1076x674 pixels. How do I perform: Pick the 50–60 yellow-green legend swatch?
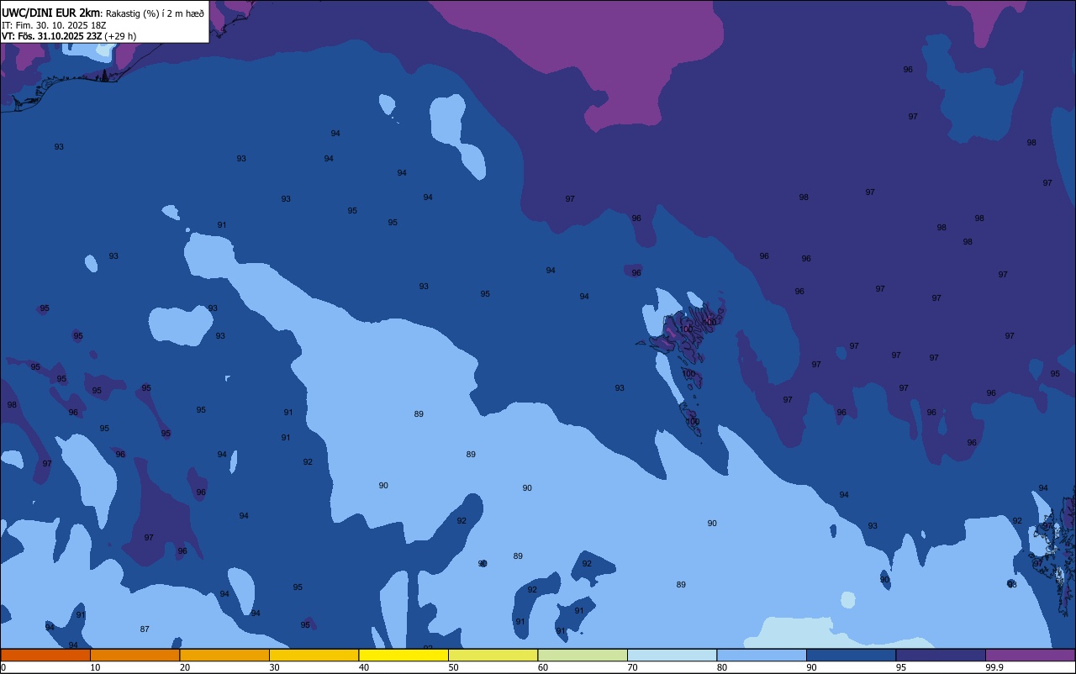[x=493, y=655]
